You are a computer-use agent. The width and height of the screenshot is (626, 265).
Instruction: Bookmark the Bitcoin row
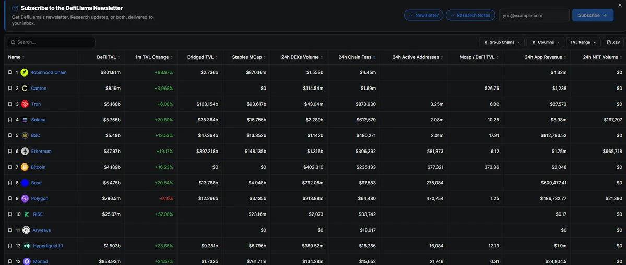pos(10,167)
